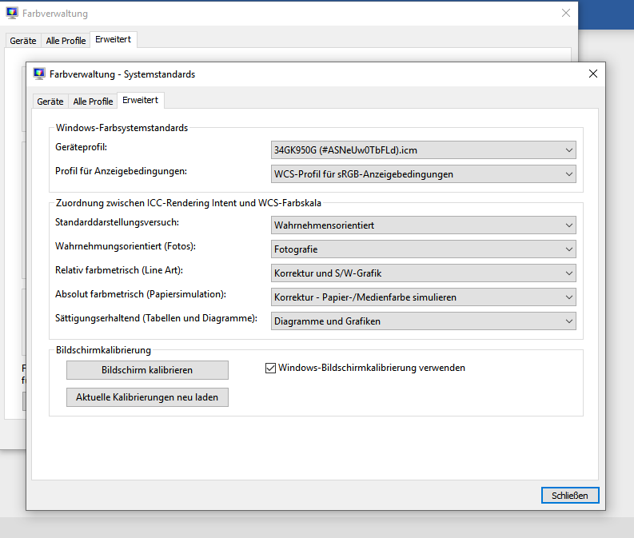Click the Schließen button

pyautogui.click(x=570, y=496)
